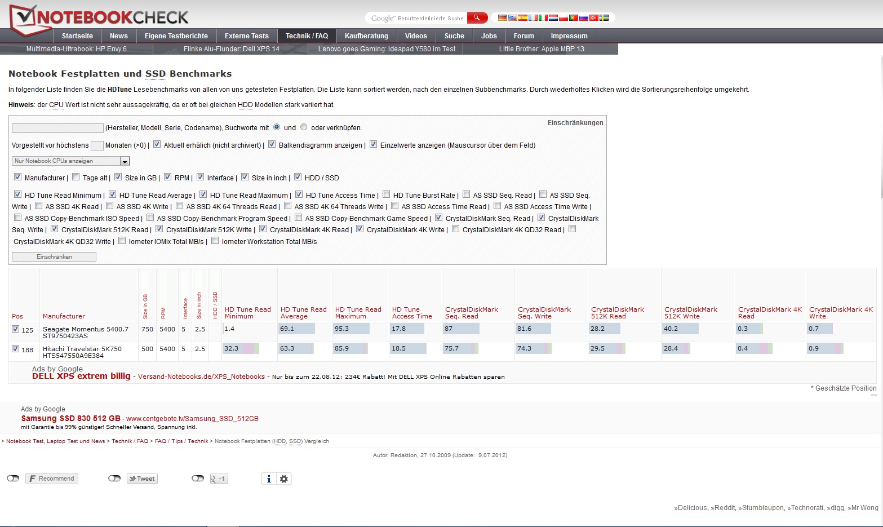
Task: Click the red search magnifier button
Action: coord(477,18)
